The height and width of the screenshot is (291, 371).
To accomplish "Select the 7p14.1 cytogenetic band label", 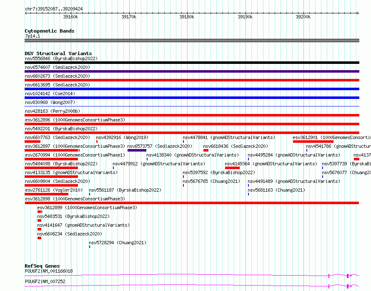I will (33, 36).
